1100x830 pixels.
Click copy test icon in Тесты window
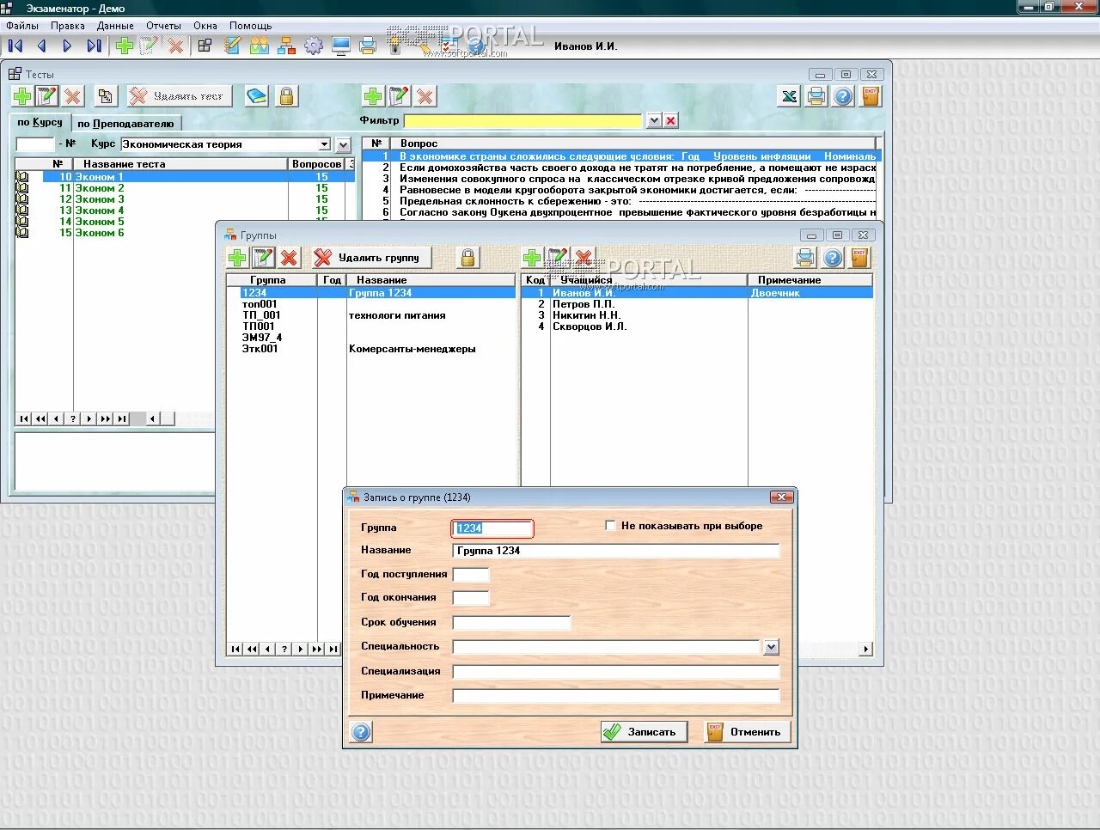coord(105,96)
